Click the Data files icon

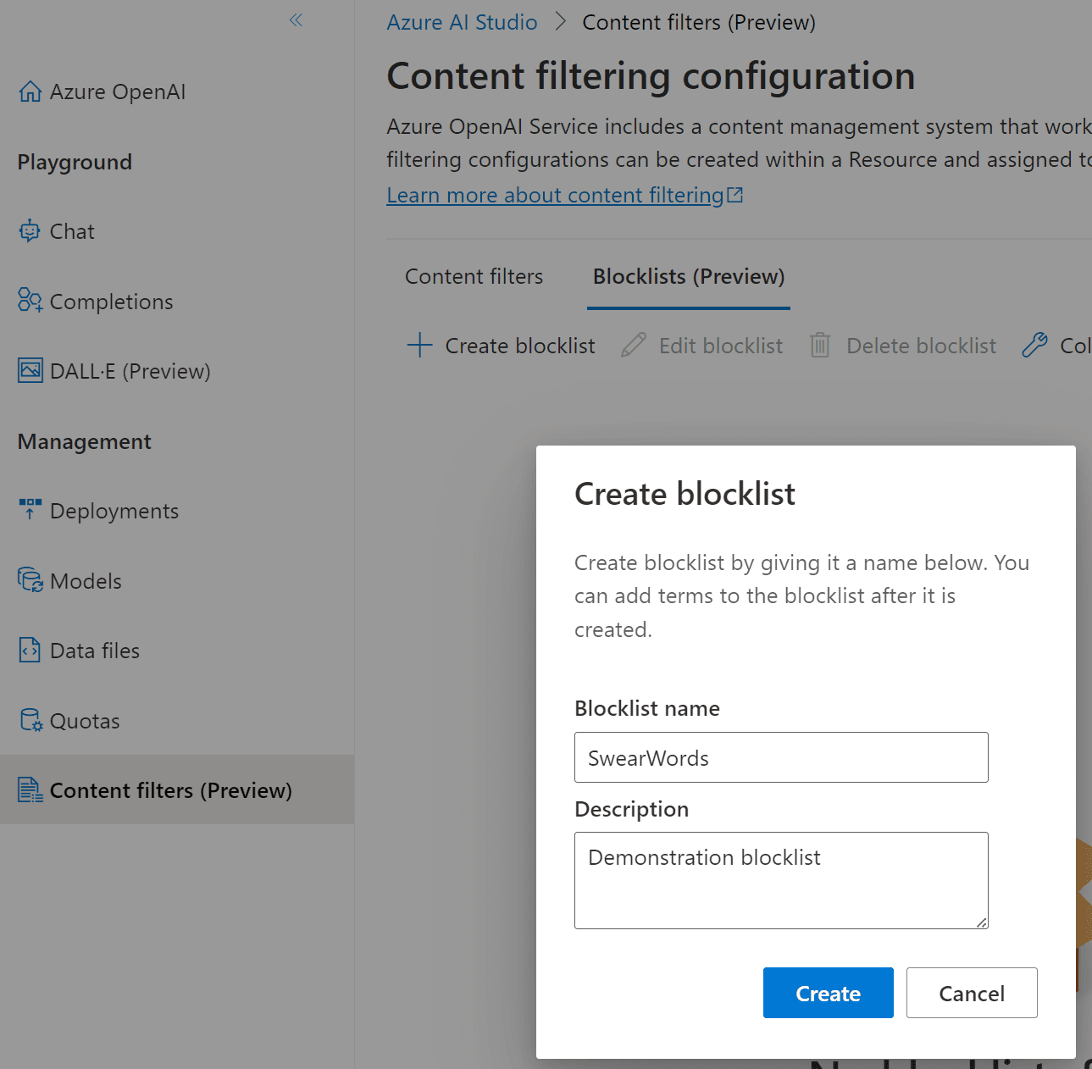30,650
